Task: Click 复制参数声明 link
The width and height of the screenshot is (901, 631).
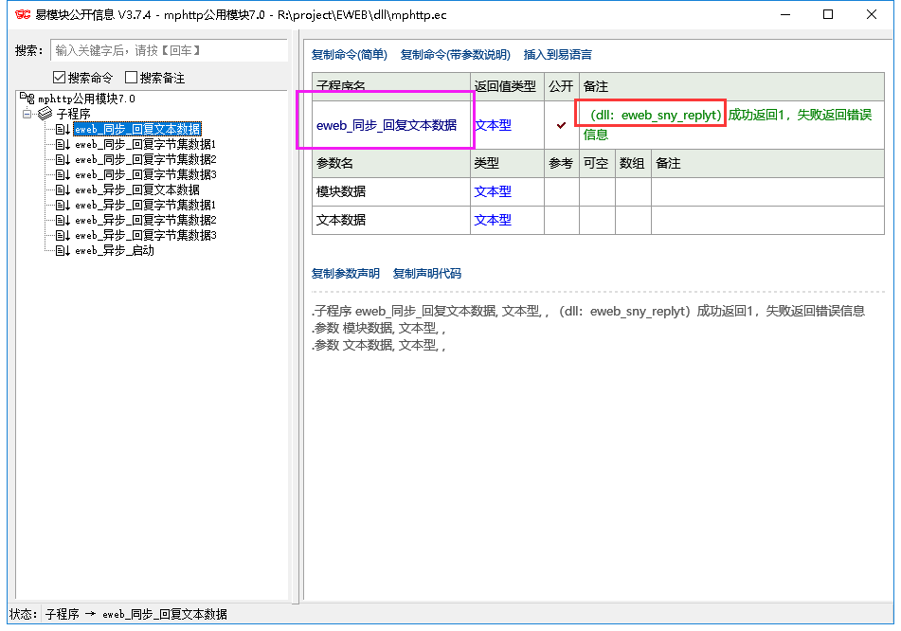Action: click(x=345, y=274)
